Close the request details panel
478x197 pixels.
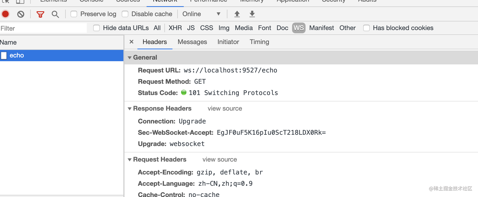point(131,42)
